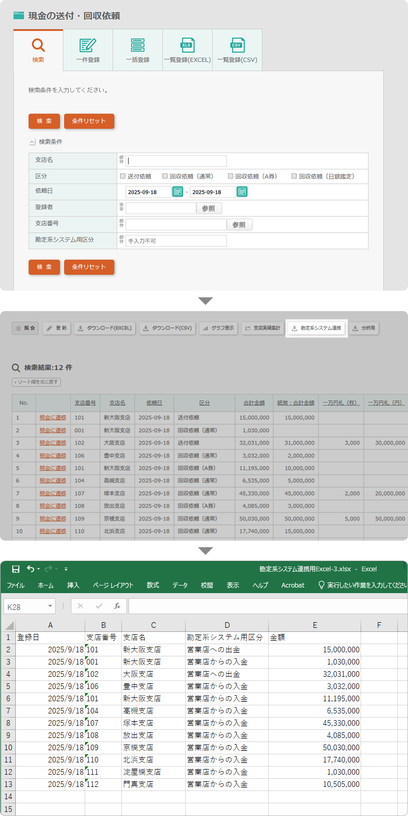Open the Excel Name Box dropdown

coord(50,606)
